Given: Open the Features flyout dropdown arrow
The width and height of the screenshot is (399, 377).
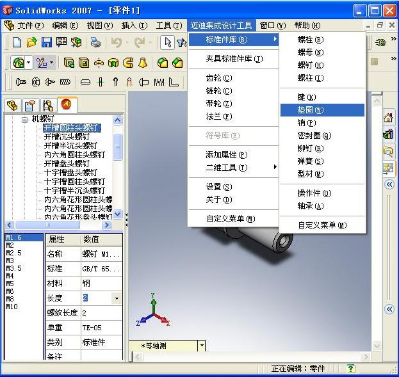Looking at the screenshot, I should [29, 63].
